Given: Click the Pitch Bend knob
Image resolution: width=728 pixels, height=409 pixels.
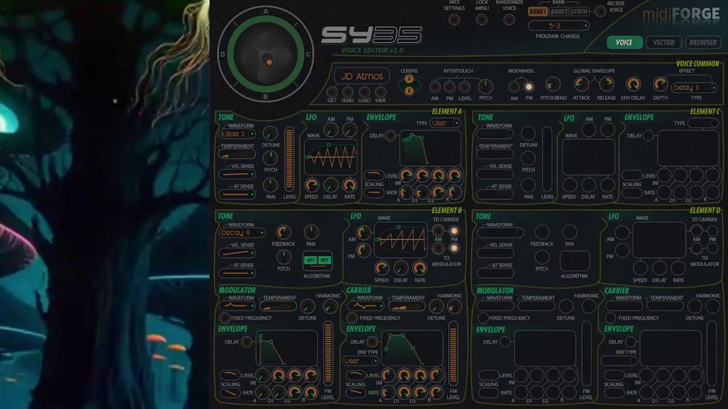Looking at the screenshot, I should 552,85.
